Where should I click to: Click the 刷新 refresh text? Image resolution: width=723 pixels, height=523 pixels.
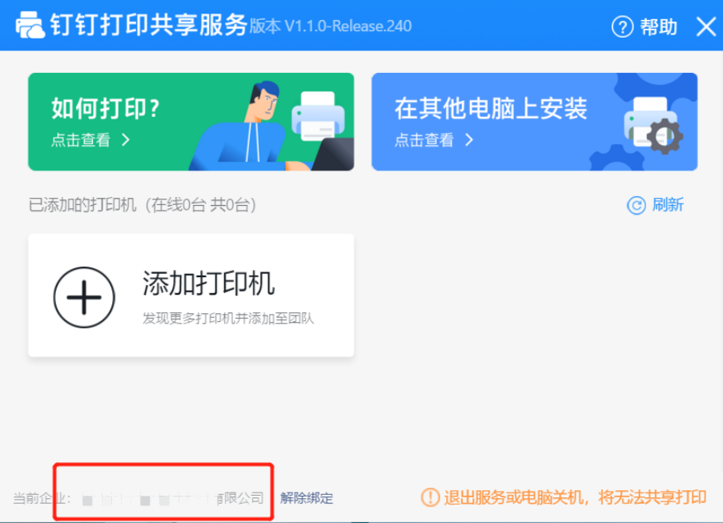(668, 205)
